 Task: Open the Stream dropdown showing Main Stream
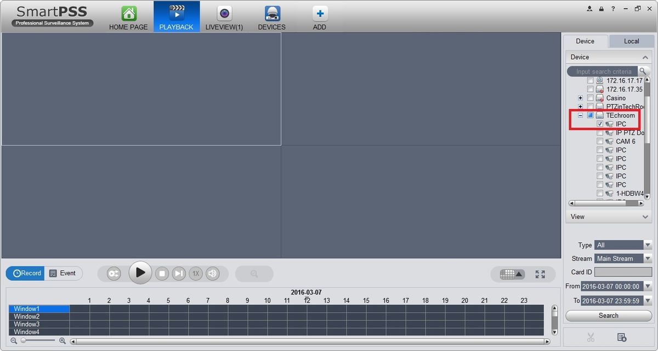tap(623, 258)
